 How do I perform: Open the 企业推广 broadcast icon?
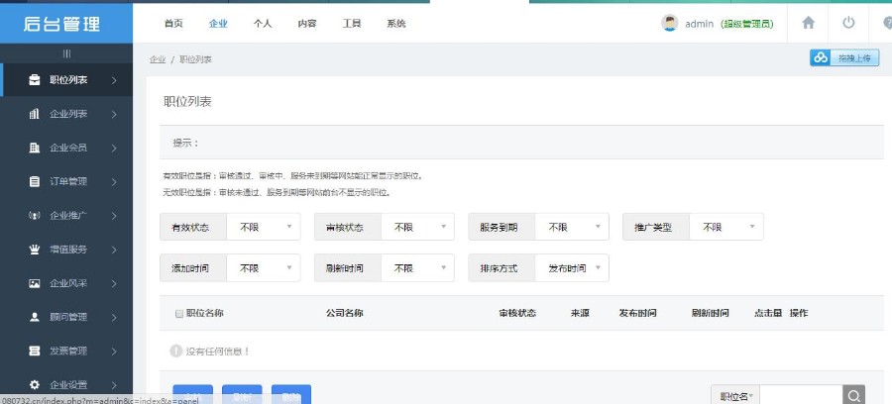[35, 215]
